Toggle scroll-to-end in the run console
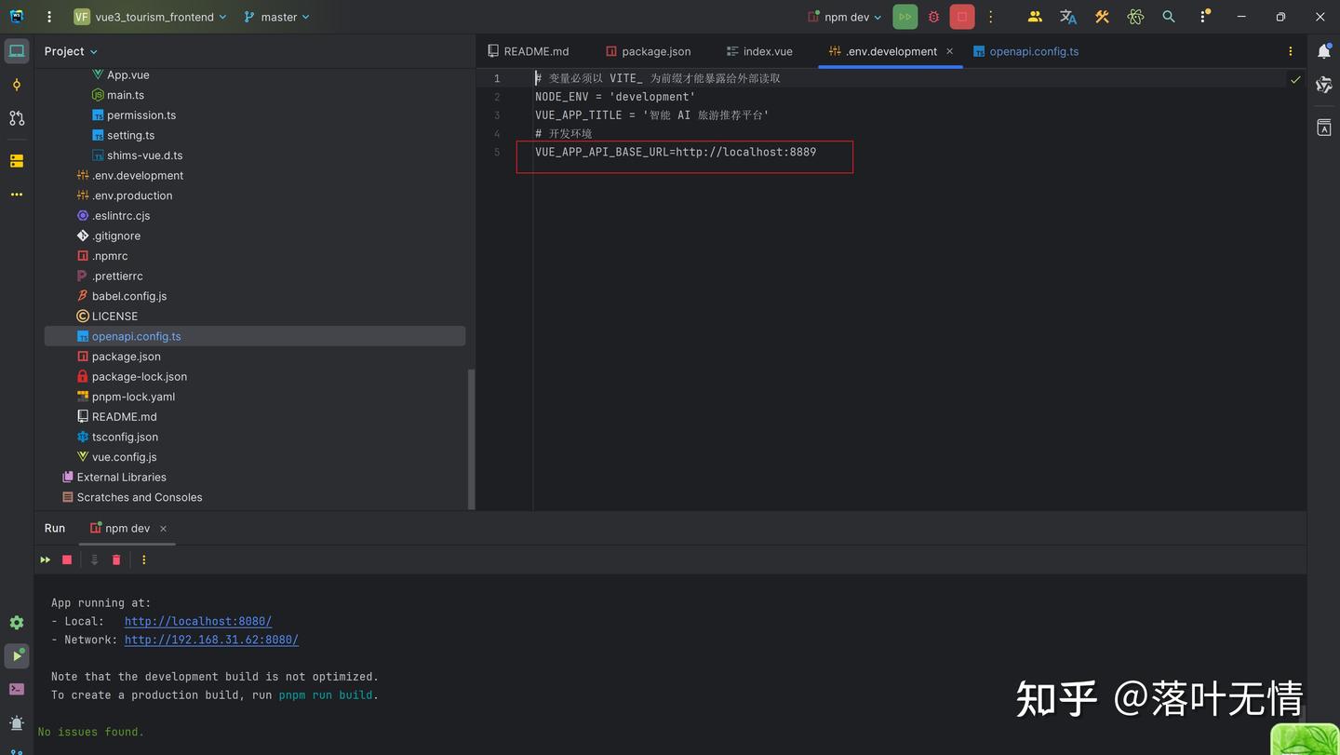 pyautogui.click(x=93, y=560)
